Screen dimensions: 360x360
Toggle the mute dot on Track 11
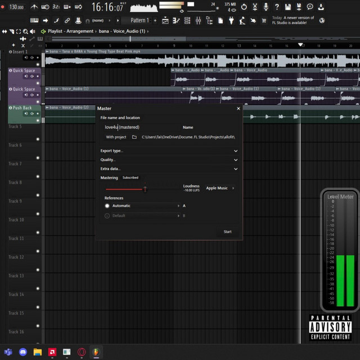coord(38,251)
